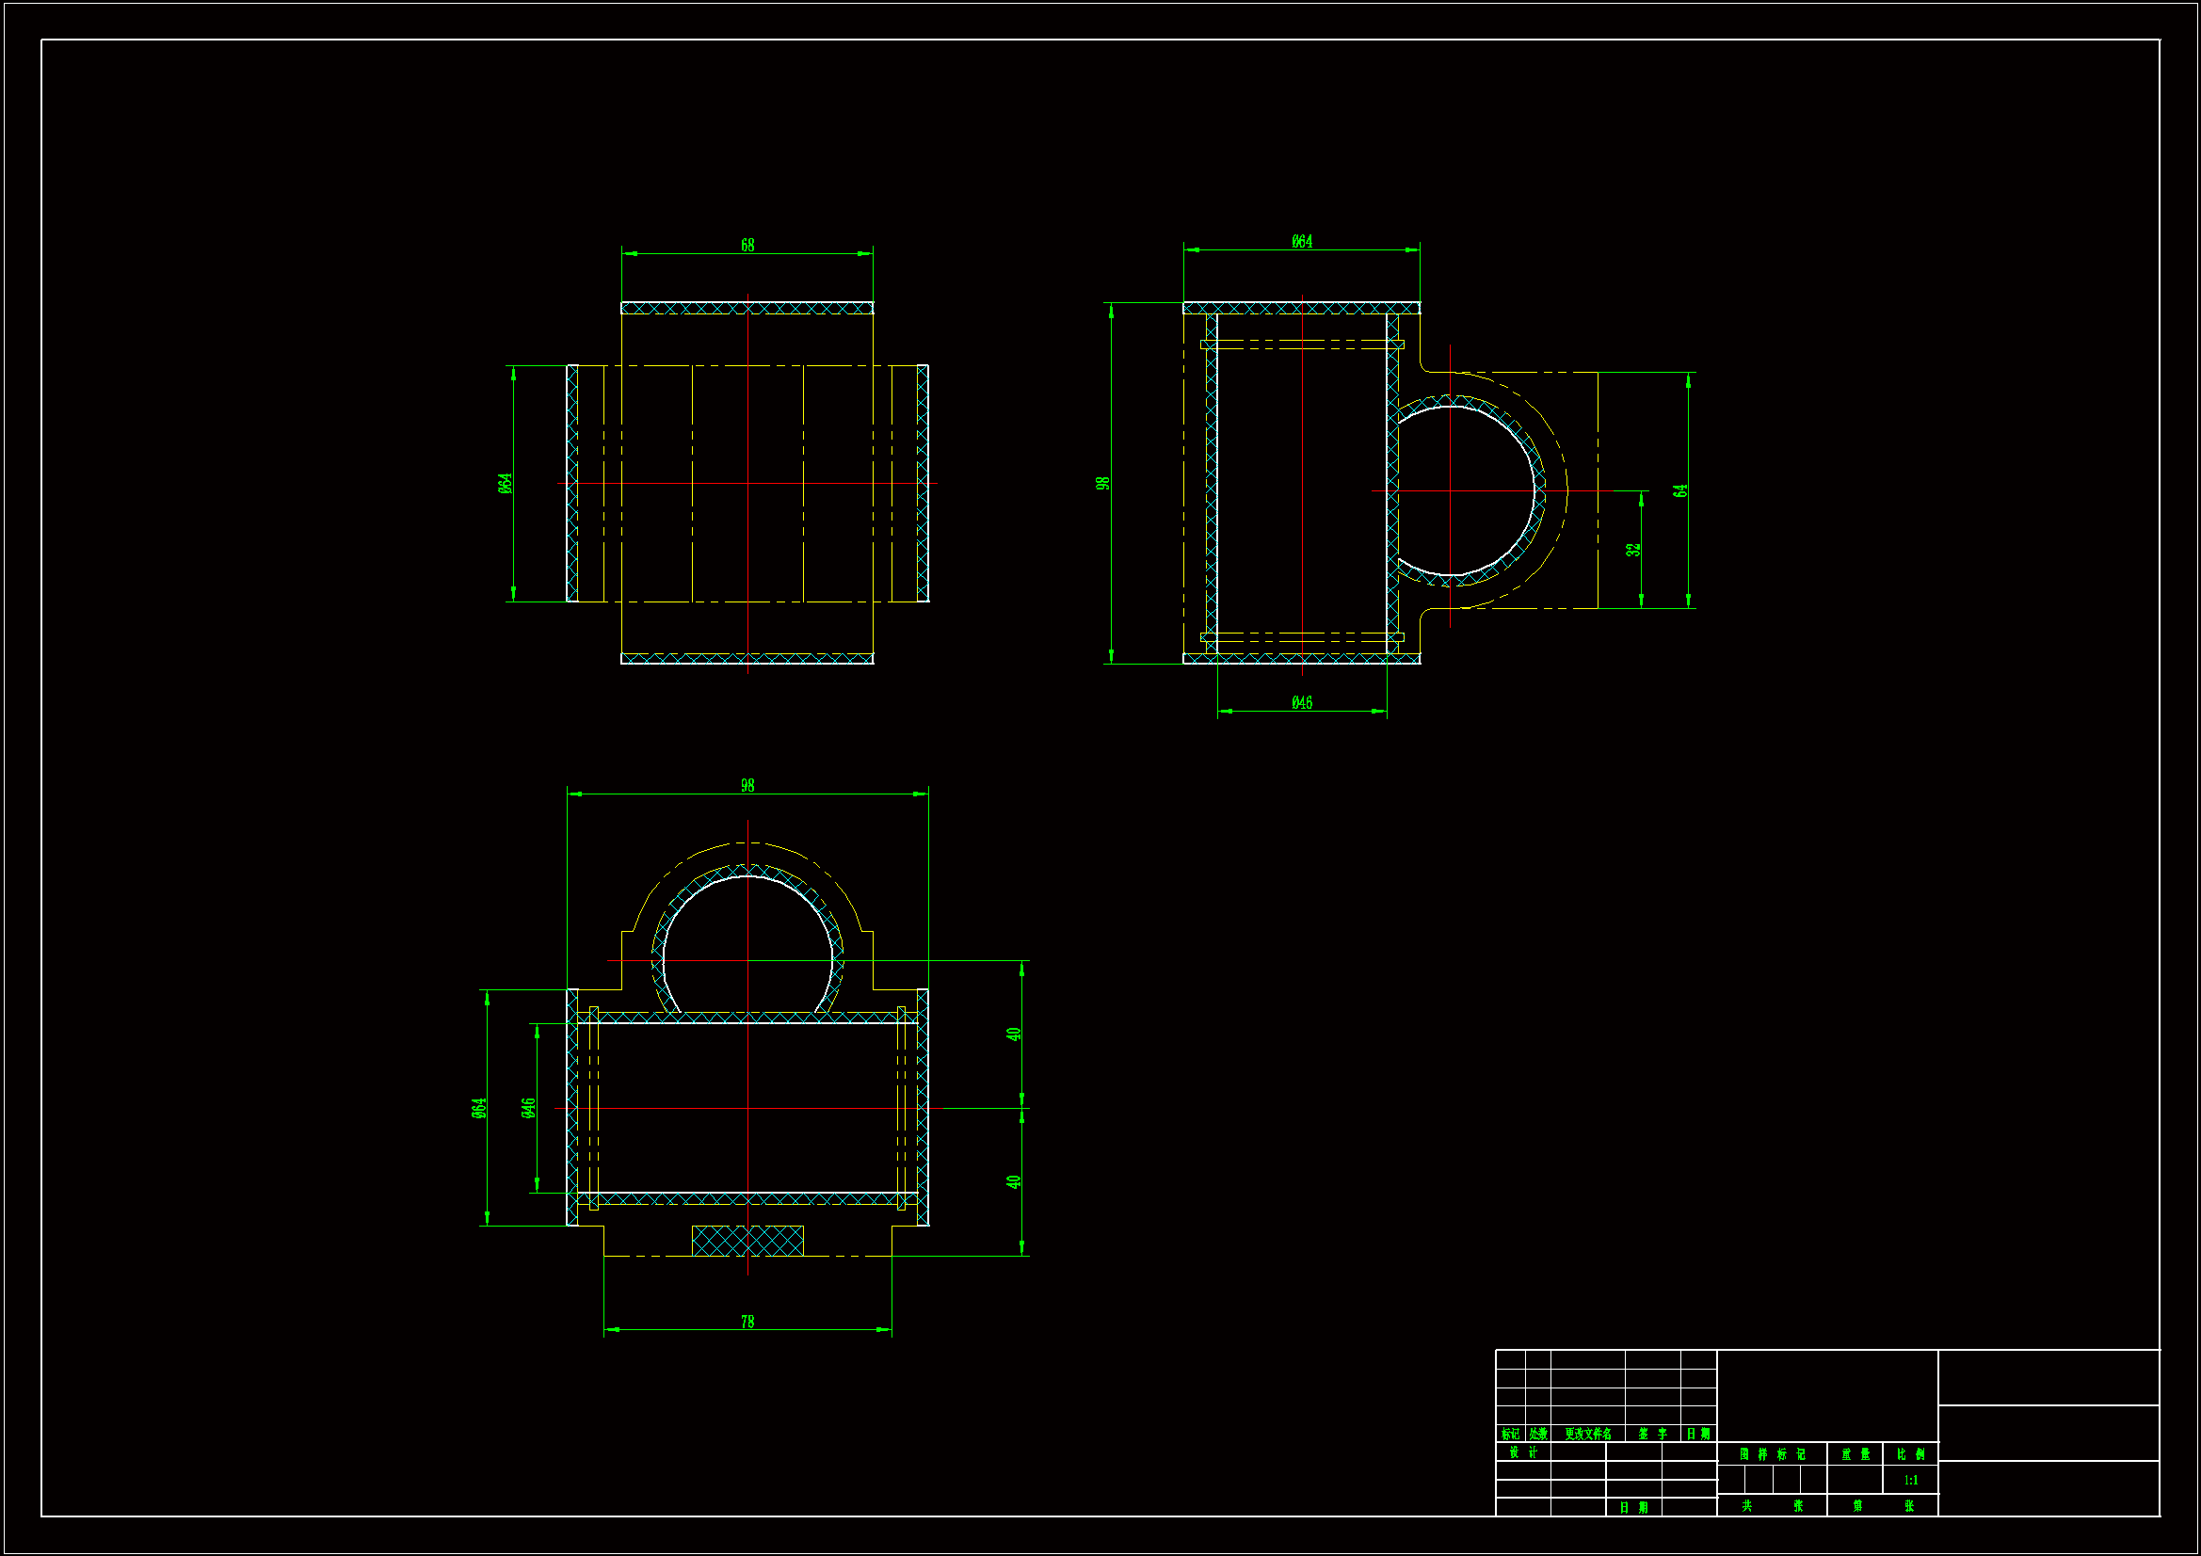
Task: Click the hatched rectangle under bottom view
Action: [747, 1240]
